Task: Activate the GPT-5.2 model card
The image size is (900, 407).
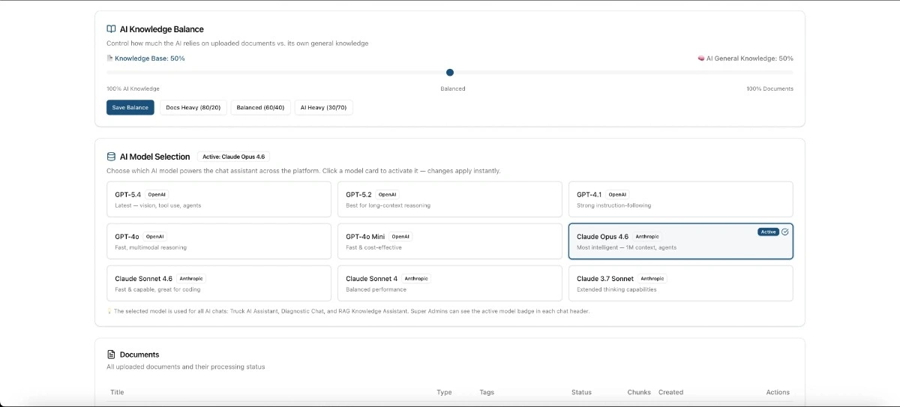Action: [x=450, y=199]
